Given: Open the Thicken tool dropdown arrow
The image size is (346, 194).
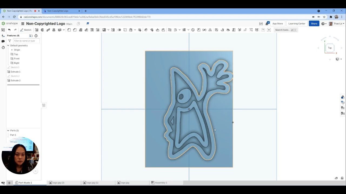Looking at the screenshot, I should [x=64, y=30].
